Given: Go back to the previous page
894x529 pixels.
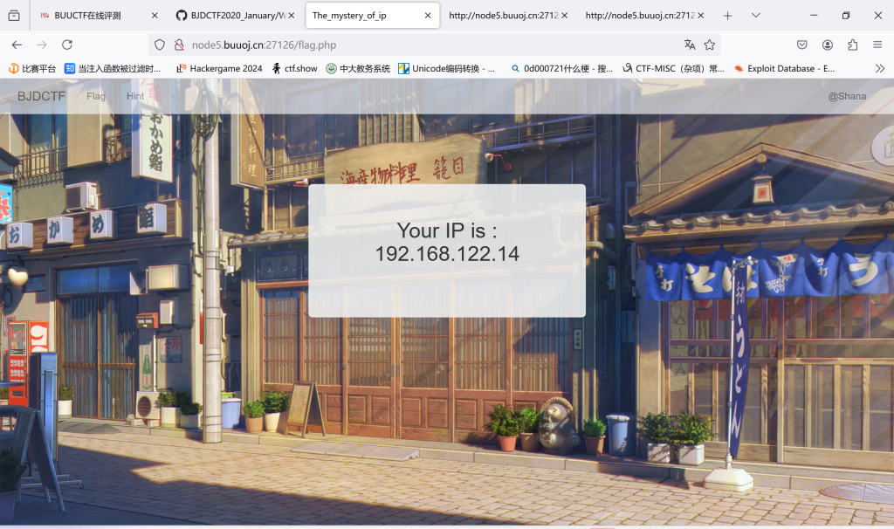Looking at the screenshot, I should click(17, 45).
